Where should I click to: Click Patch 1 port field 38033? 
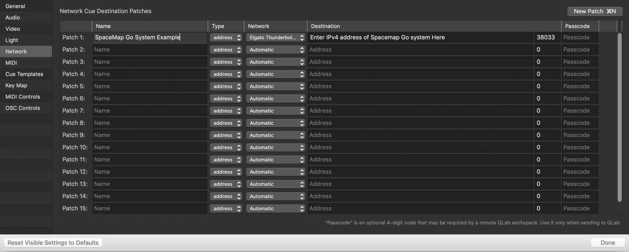[547, 37]
